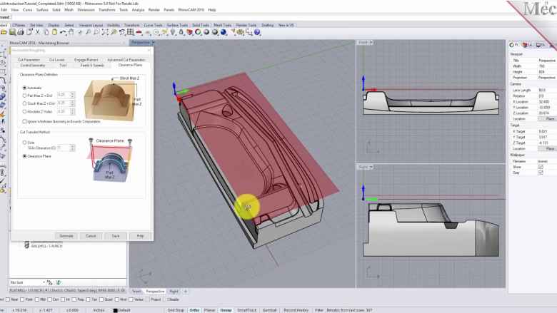Click the Save icon in toolbar
Screen dimensions: 557x313
pyautogui.click(x=12, y=33)
